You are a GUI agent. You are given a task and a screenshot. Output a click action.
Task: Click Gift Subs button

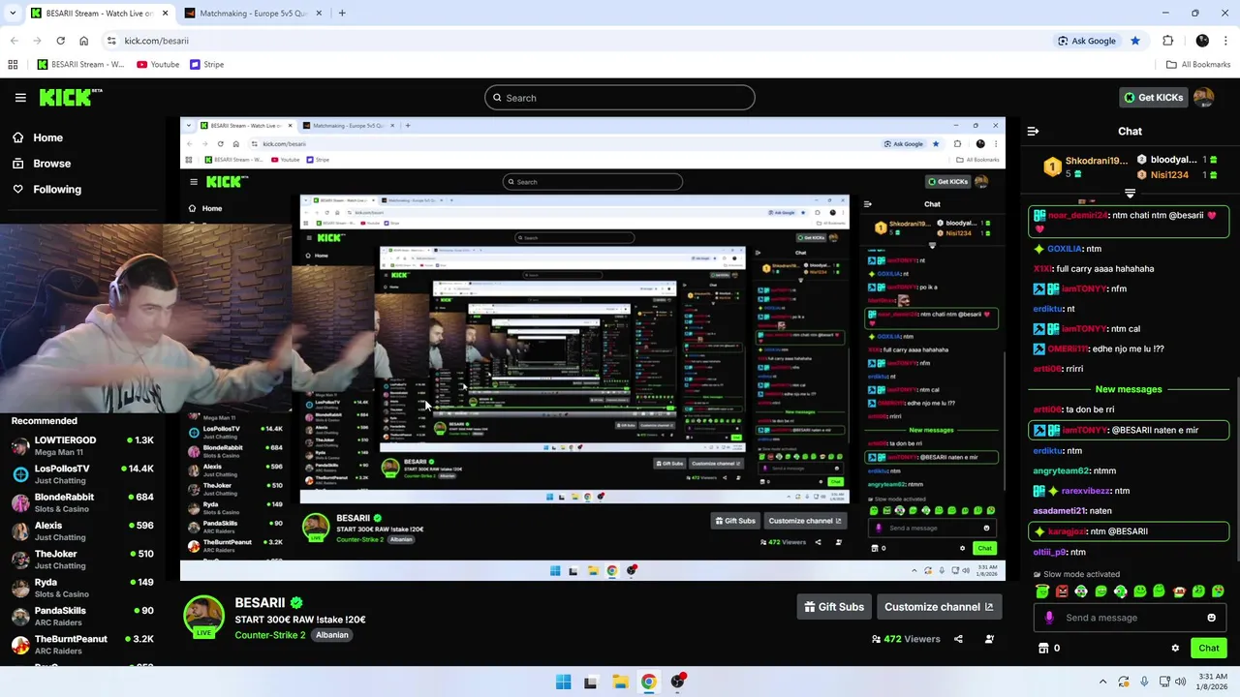click(x=834, y=607)
